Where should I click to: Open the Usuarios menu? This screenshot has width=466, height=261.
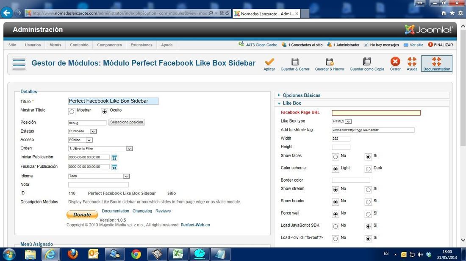point(33,45)
